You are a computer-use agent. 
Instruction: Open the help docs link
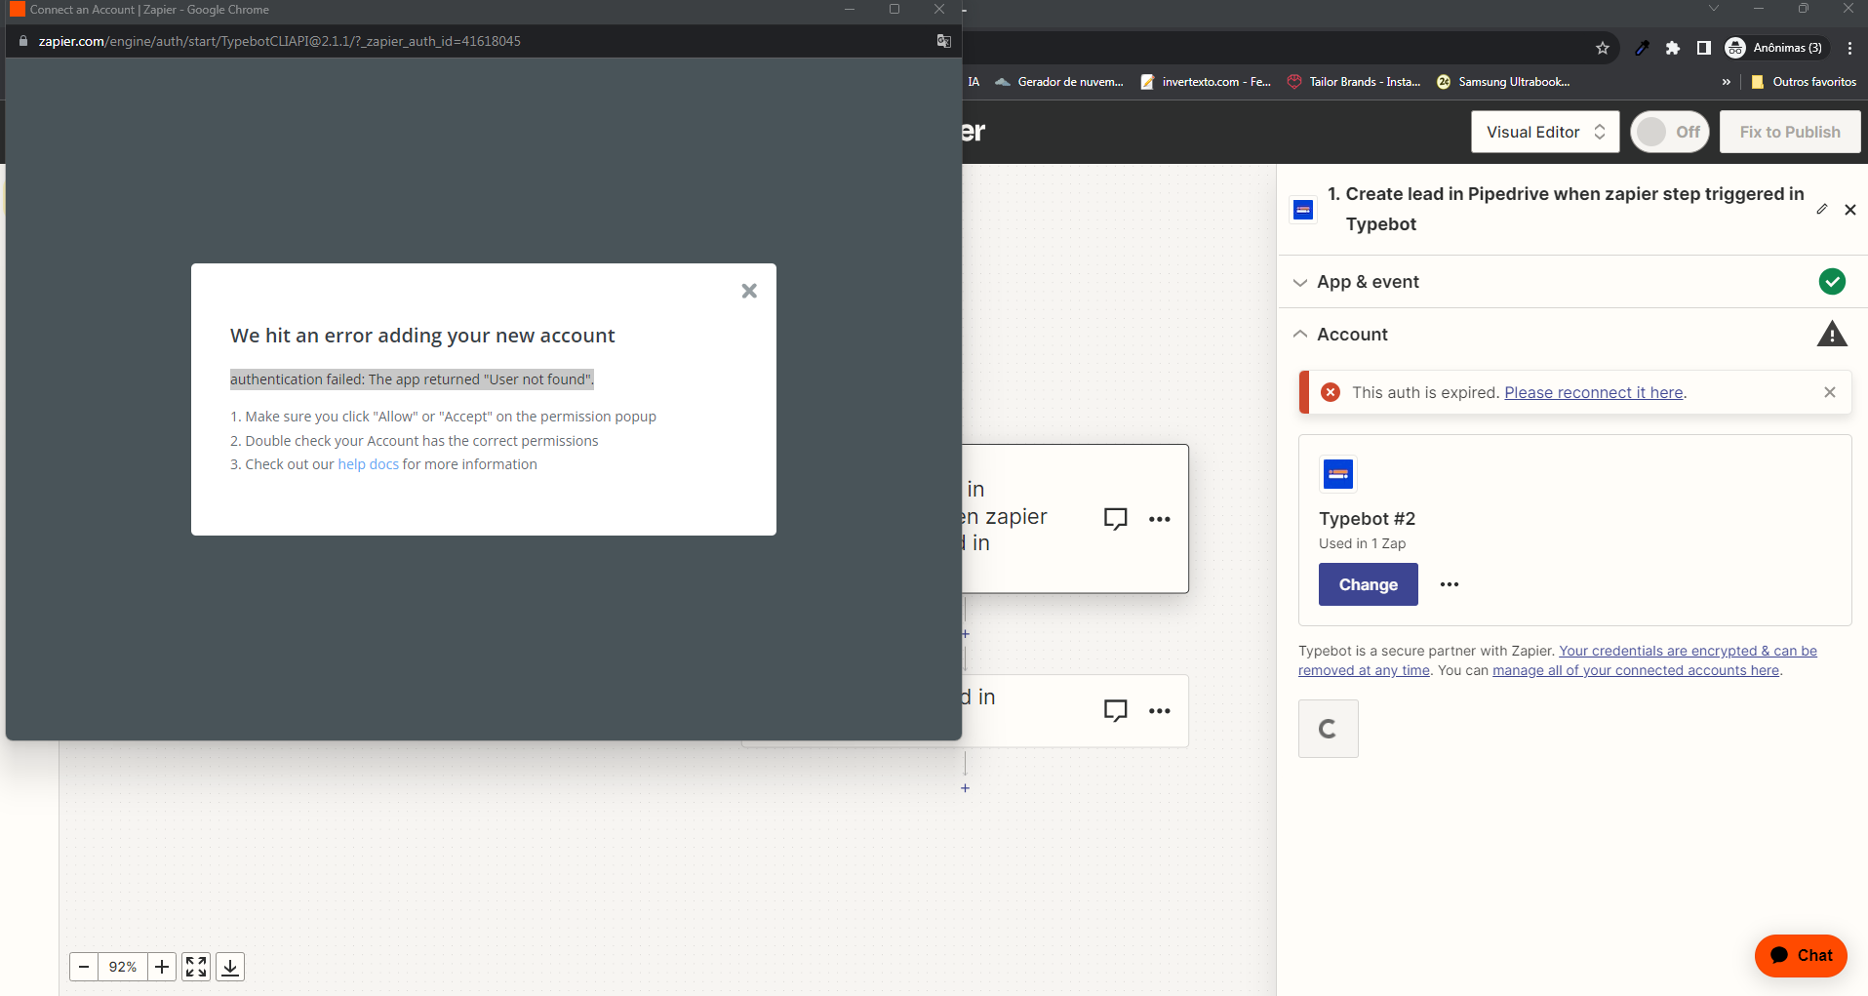click(x=368, y=464)
